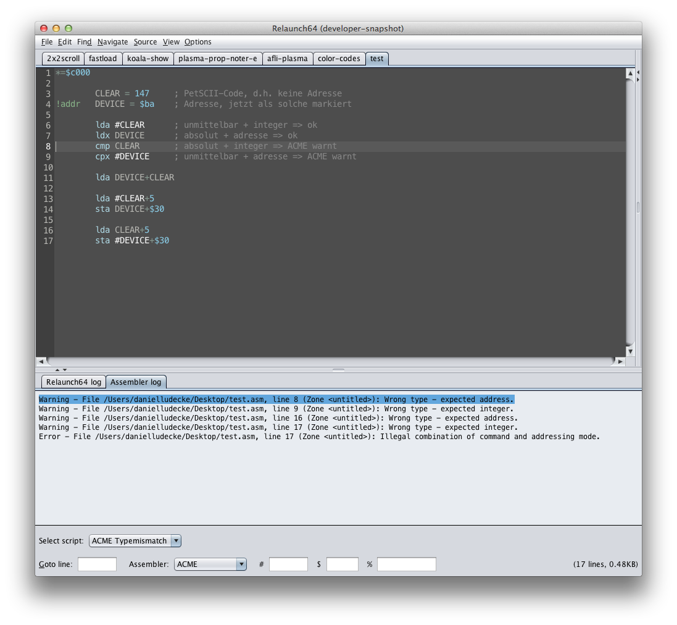Click the horizontal scrollbar's right arrow

click(620, 361)
